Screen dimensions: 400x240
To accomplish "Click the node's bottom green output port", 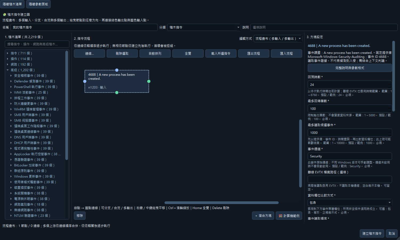I will pos(117,93).
